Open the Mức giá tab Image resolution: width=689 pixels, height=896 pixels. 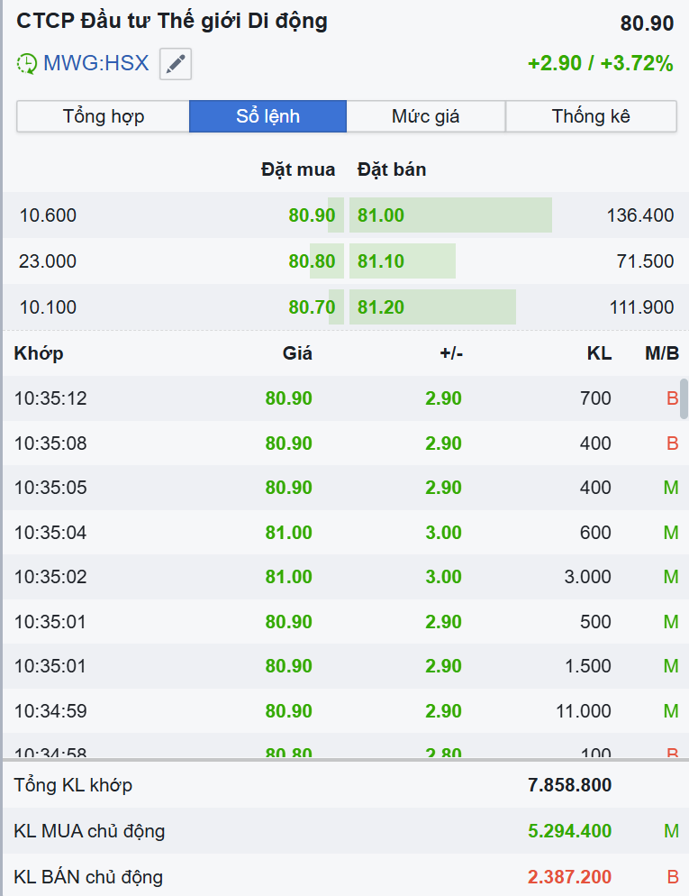pos(425,116)
